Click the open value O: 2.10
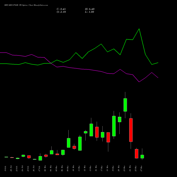 tap(61, 12)
